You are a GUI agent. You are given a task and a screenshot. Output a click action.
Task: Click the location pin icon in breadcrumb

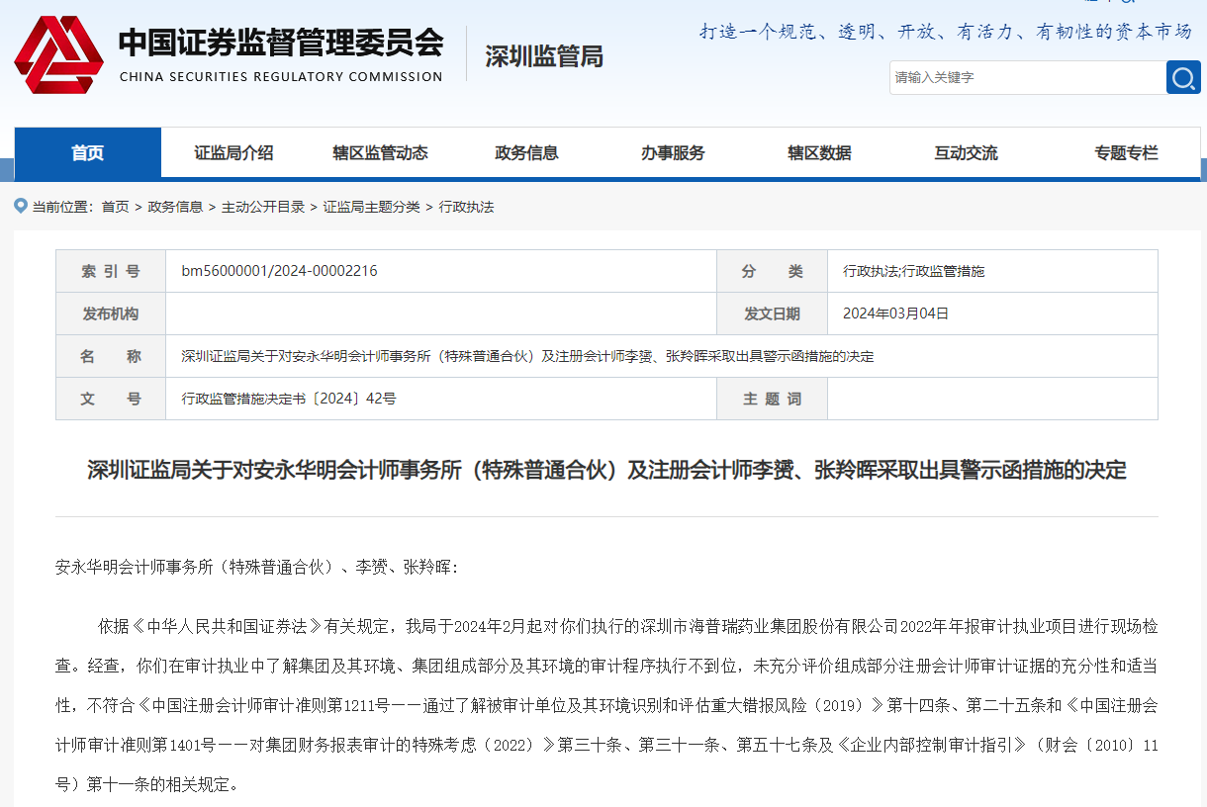pos(21,206)
